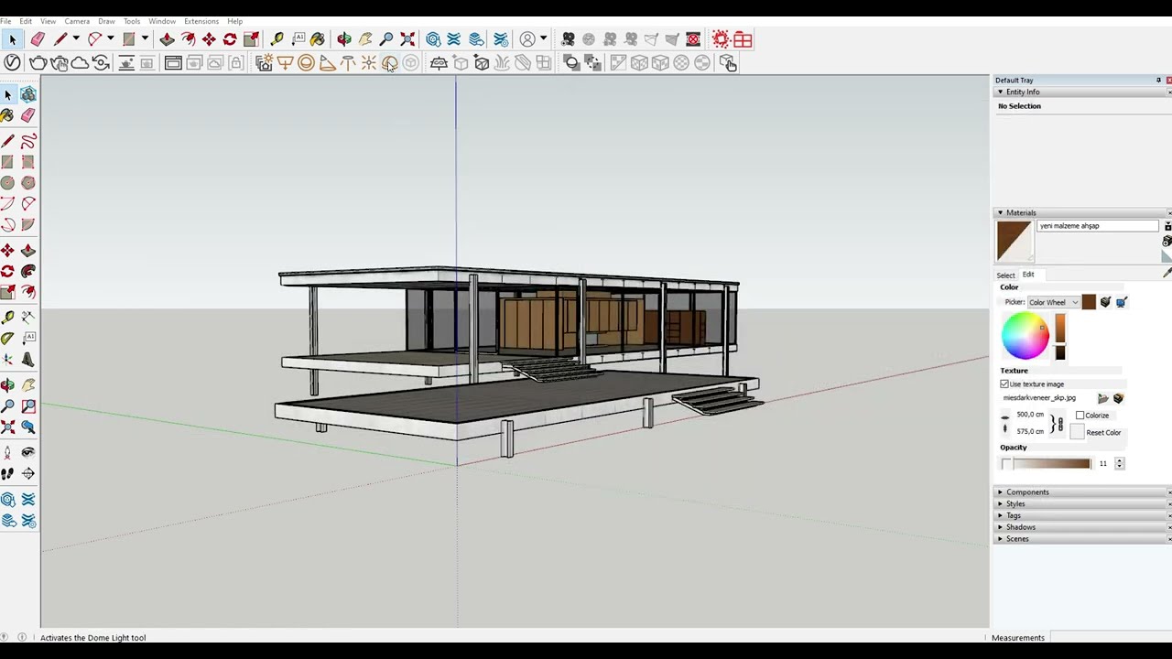Switch to Edit tab in Materials
The height and width of the screenshot is (659, 1172).
1028,275
